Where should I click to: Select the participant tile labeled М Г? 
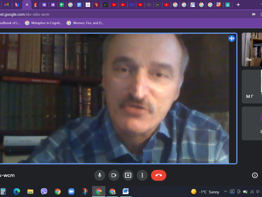point(252,86)
